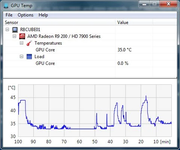
Task: Select GPU Core under Temperatures
Action: (45, 50)
